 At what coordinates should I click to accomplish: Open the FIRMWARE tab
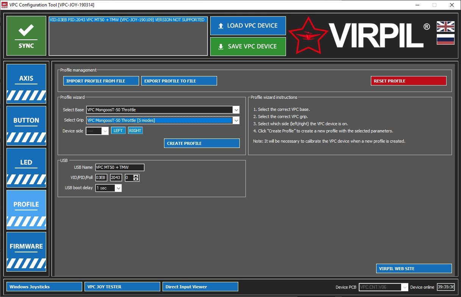pyautogui.click(x=26, y=252)
